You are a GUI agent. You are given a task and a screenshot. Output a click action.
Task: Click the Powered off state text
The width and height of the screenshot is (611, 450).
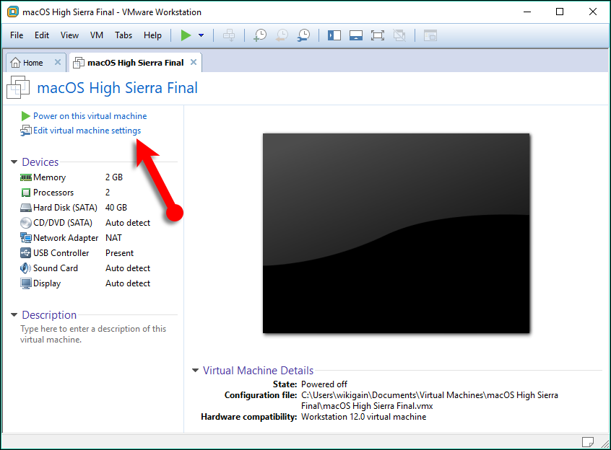click(x=324, y=384)
